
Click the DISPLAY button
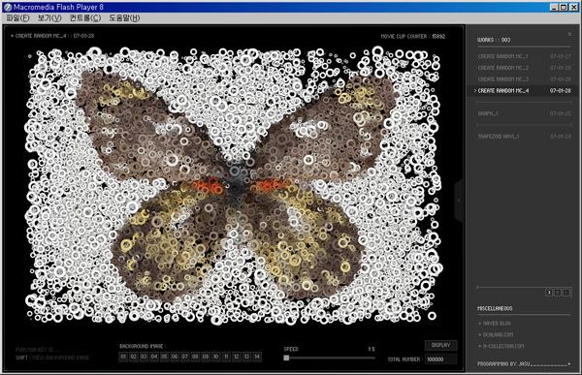point(441,345)
